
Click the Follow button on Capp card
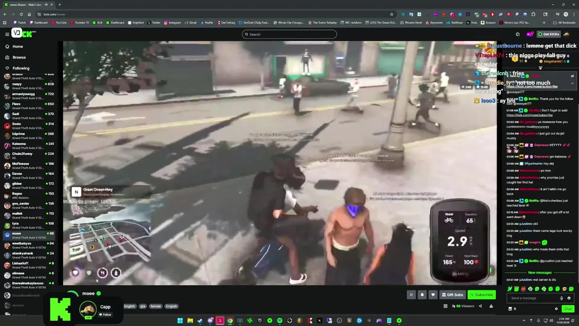pos(105,315)
